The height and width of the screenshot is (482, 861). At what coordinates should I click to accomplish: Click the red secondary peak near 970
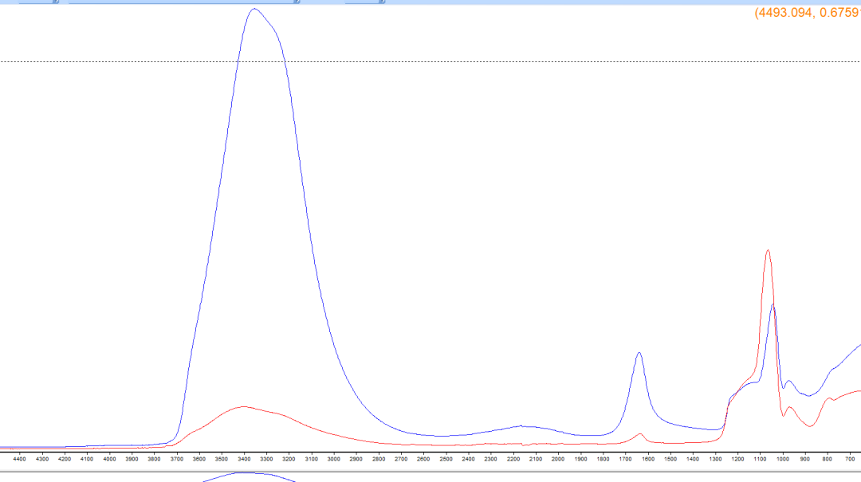point(789,408)
